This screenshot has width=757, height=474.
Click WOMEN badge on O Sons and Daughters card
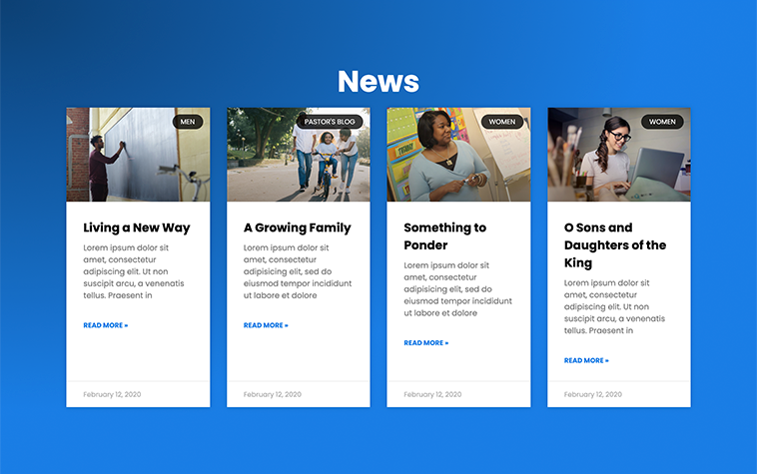pyautogui.click(x=662, y=122)
